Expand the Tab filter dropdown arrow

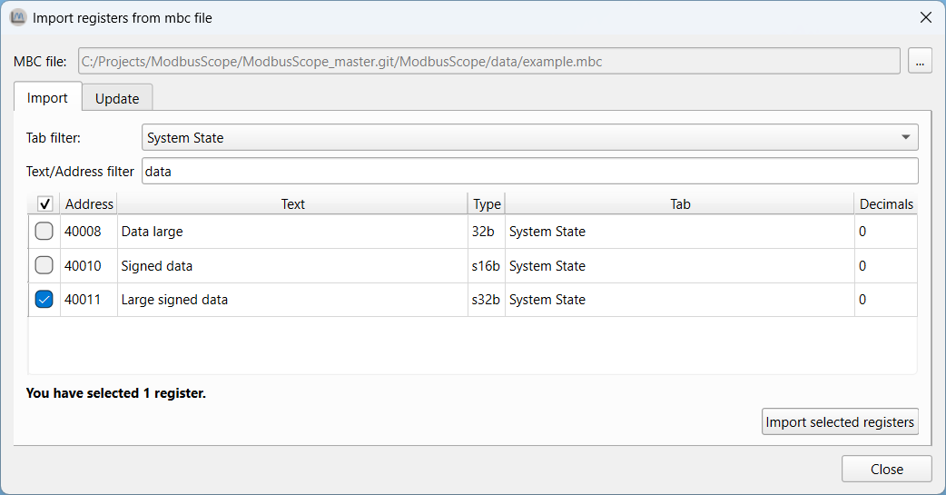(905, 137)
